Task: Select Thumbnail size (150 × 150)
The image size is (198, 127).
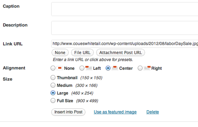Action: [53, 77]
